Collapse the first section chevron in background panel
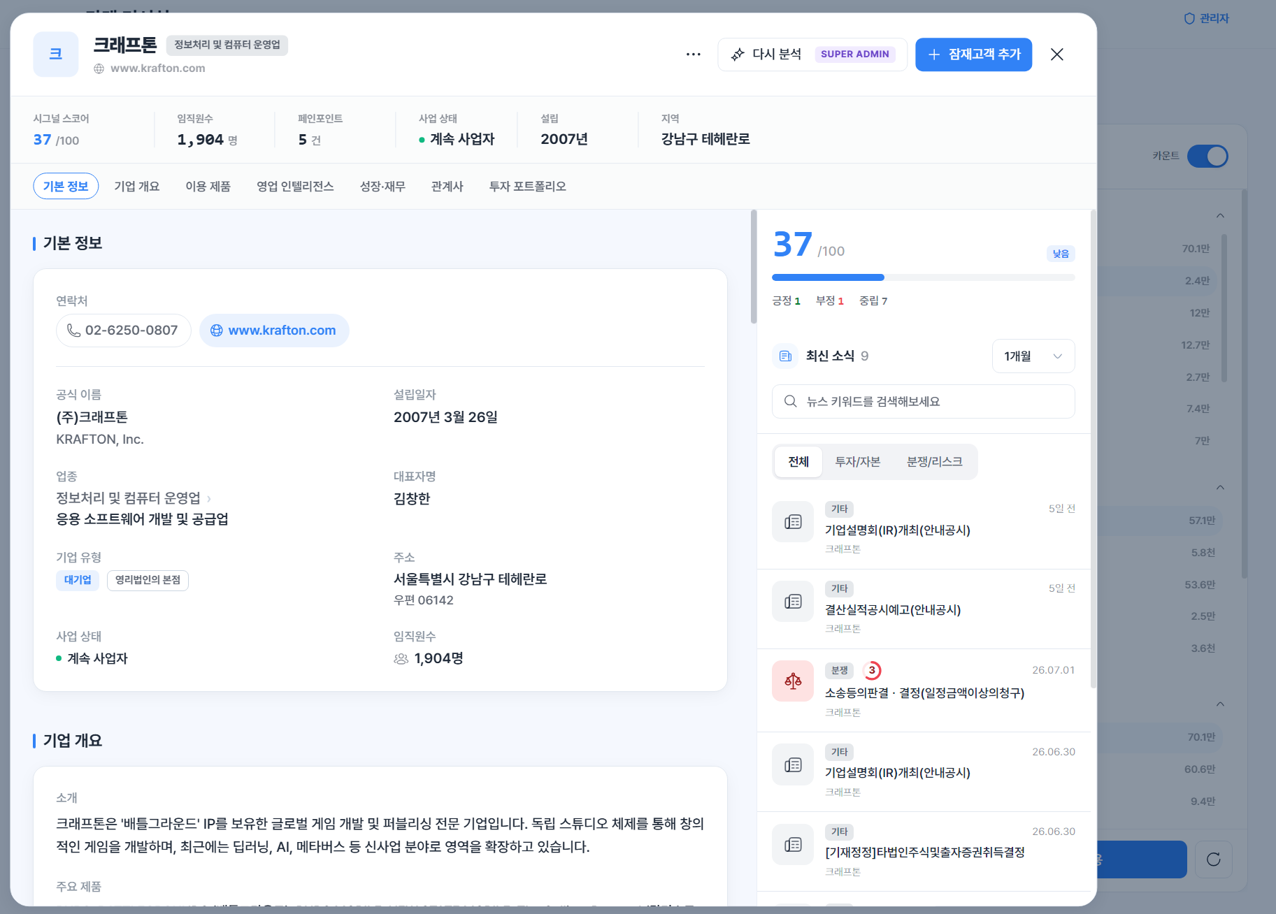Image resolution: width=1276 pixels, height=914 pixels. [1220, 216]
